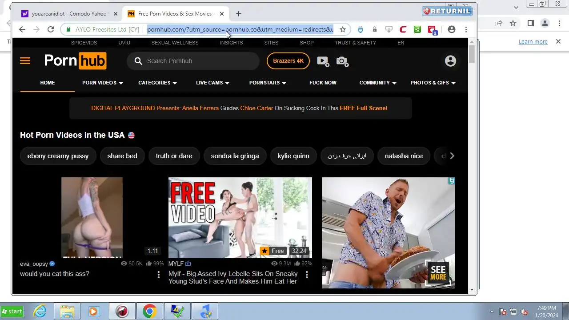The height and width of the screenshot is (320, 569).
Task: Show hidden system tray icons
Action: (x=492, y=312)
